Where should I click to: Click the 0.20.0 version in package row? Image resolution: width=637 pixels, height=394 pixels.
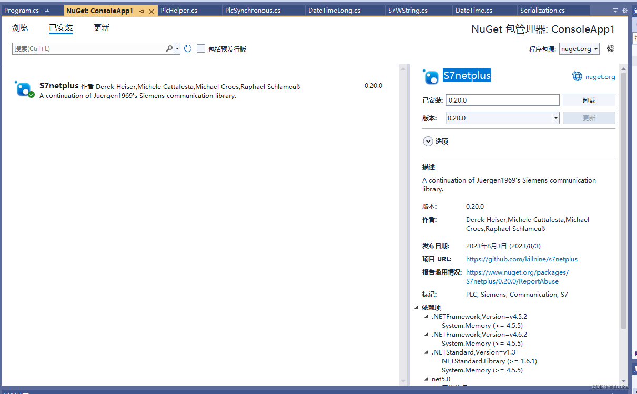373,86
